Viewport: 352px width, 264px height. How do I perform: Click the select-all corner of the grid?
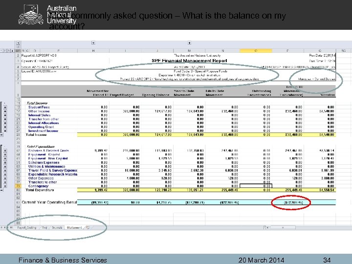pos(18,51)
